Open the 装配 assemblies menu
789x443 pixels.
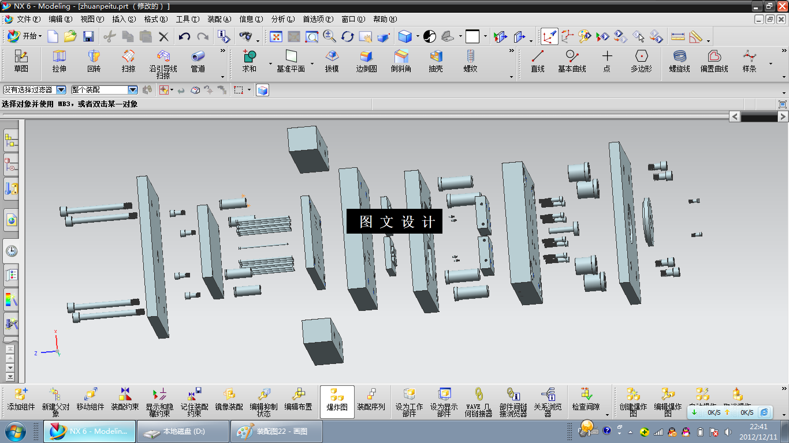[219, 19]
